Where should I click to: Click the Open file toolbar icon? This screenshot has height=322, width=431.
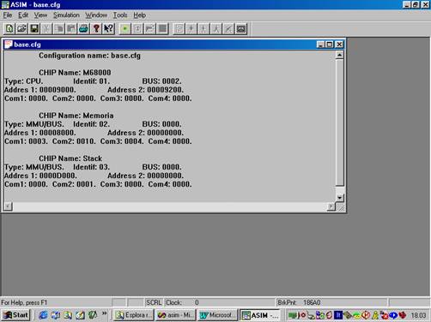point(21,28)
